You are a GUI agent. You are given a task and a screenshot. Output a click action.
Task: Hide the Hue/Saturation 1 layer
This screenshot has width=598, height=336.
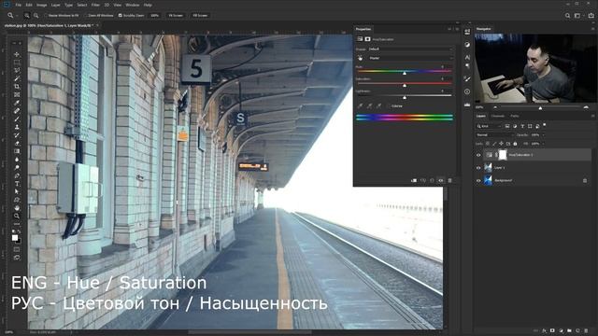[478, 155]
